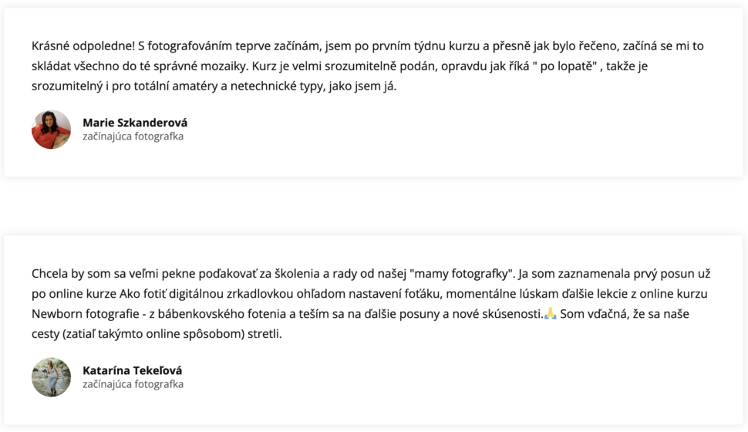
Task: Select the name Marie Szkanderová
Action: (135, 123)
